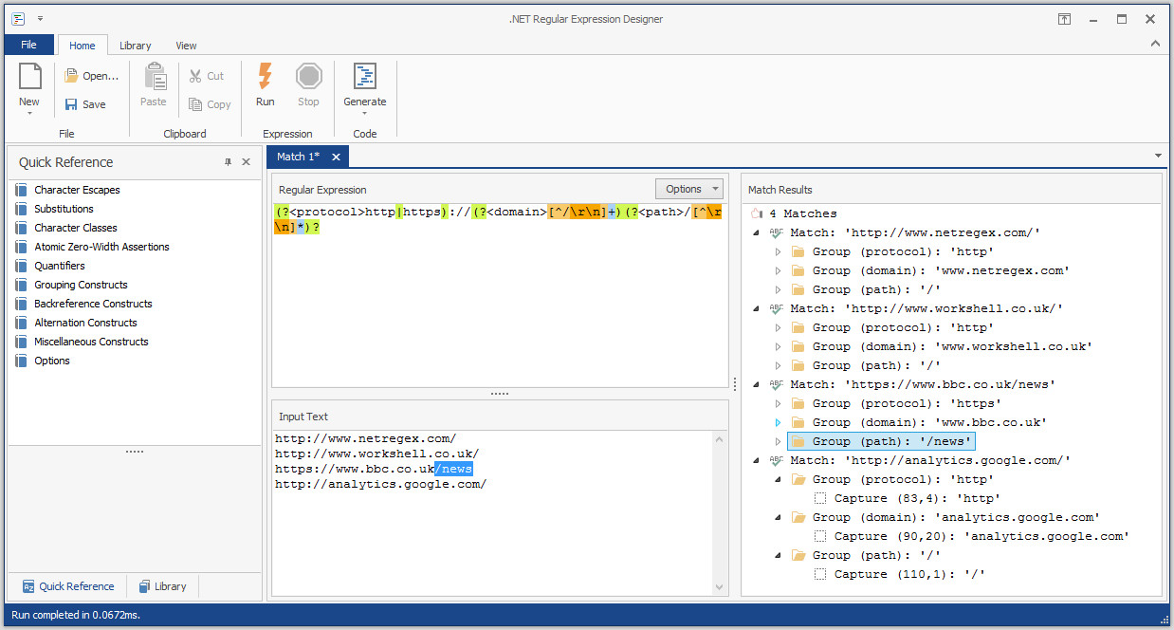The height and width of the screenshot is (630, 1174).
Task: Open the New button dropdown arrow
Action: [x=29, y=114]
